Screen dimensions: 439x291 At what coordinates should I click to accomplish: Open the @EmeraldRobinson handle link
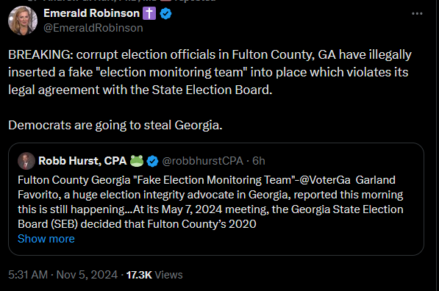[93, 28]
